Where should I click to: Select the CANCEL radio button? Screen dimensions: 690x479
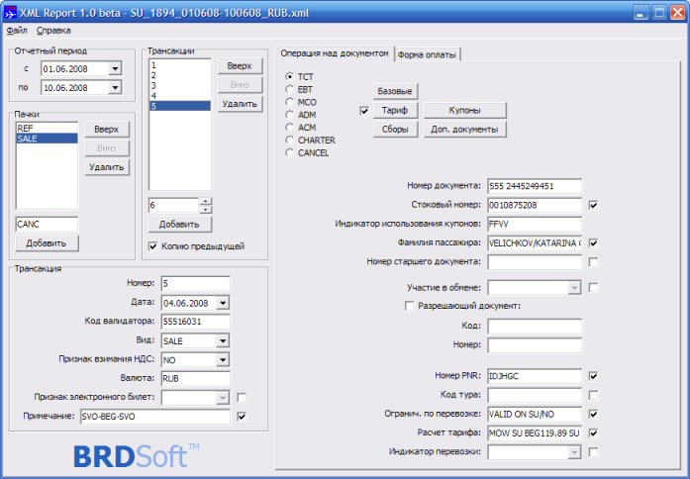click(289, 153)
